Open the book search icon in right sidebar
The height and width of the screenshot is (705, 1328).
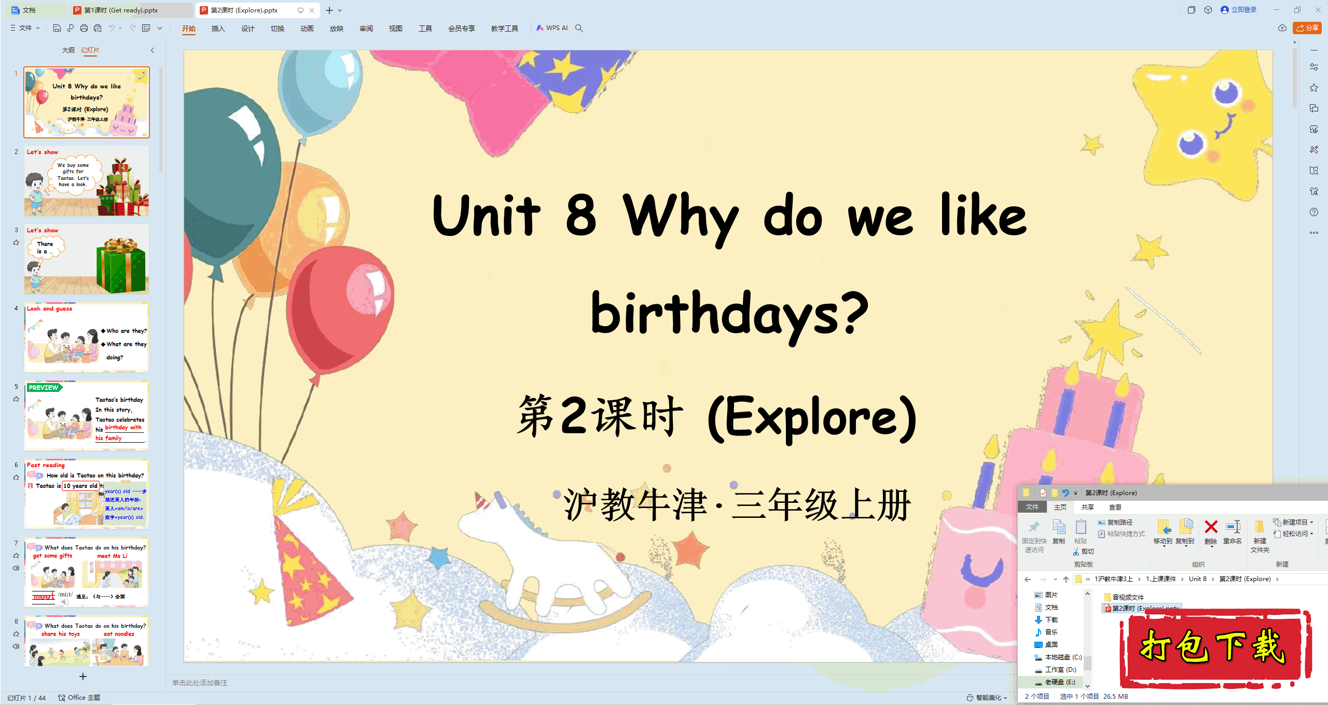pos(1314,171)
